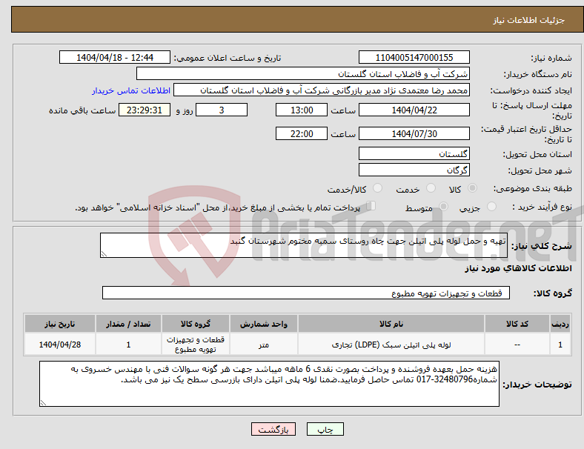Image resolution: width=584 pixels, height=449 pixels.
Task: Click the validity time field 22:00
Action: coord(302,133)
